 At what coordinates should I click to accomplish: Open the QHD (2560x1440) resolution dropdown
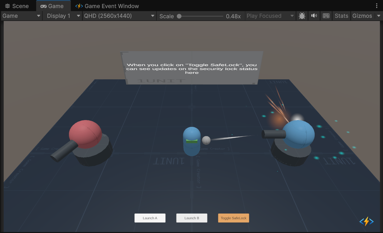[119, 16]
